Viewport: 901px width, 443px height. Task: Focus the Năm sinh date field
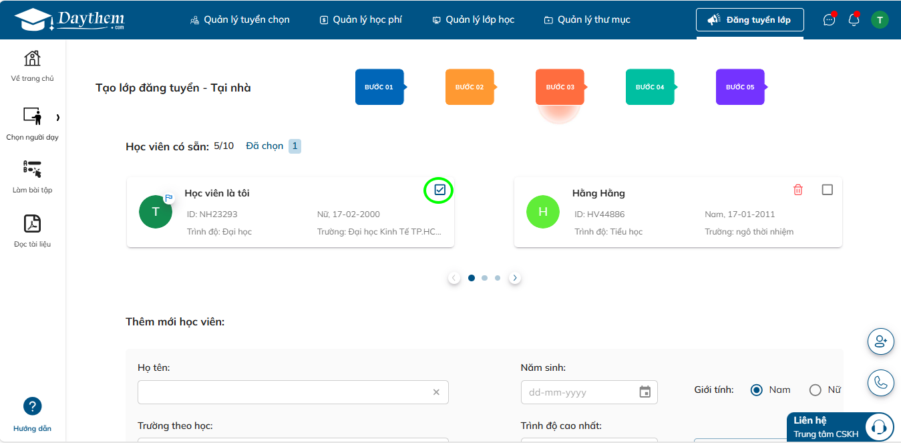coord(589,392)
